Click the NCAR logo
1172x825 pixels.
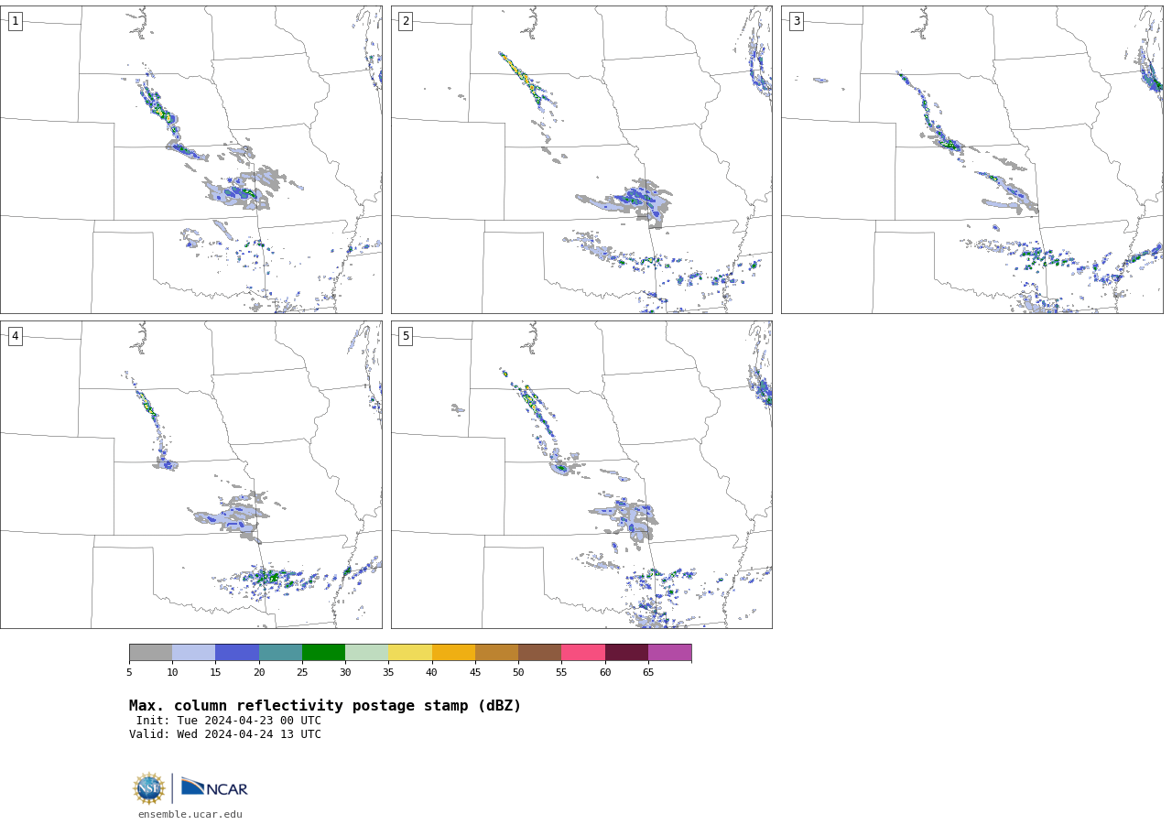214,787
